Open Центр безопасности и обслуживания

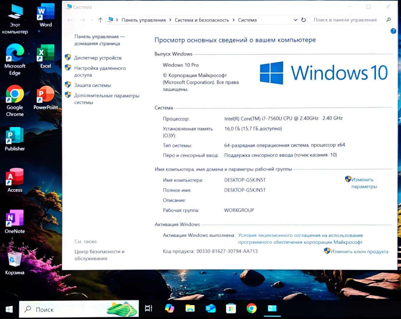click(99, 255)
